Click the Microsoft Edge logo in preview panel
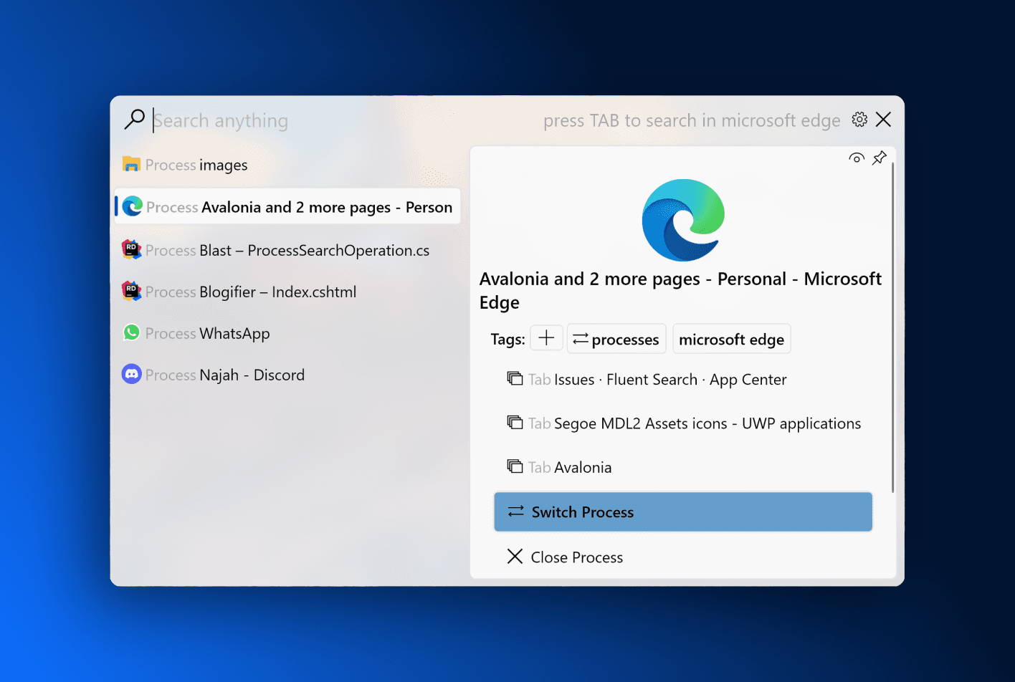This screenshot has height=682, width=1015. [682, 220]
